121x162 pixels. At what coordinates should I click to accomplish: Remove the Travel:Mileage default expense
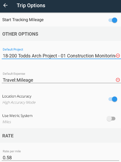coord(118,80)
